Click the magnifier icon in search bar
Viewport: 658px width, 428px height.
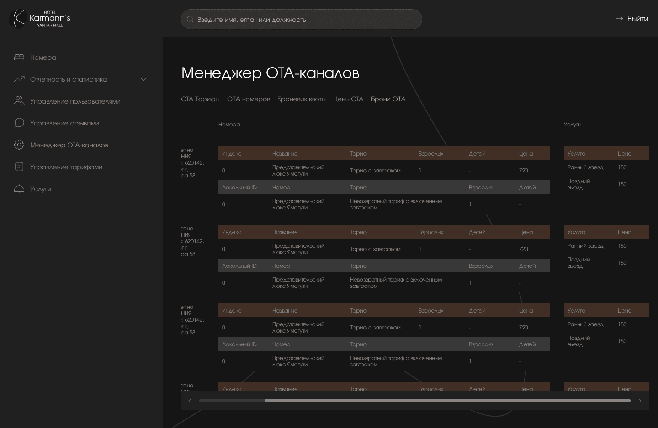click(x=190, y=20)
